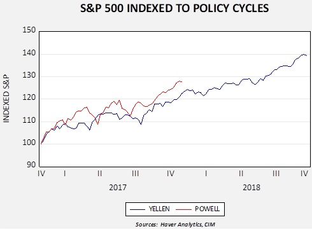
Task: Click the blue YELLEN legend line swatch
Action: [x=138, y=209]
